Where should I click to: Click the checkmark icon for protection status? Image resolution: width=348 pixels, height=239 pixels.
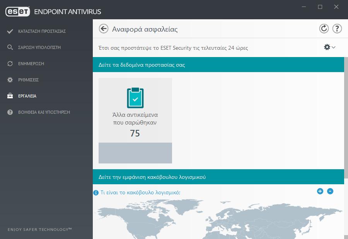10,31
